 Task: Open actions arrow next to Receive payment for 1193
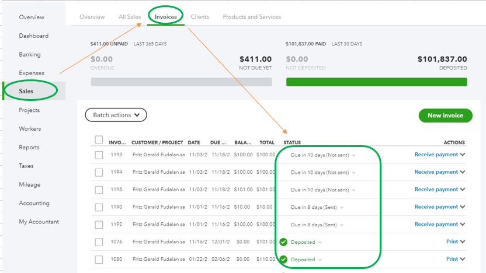click(463, 155)
